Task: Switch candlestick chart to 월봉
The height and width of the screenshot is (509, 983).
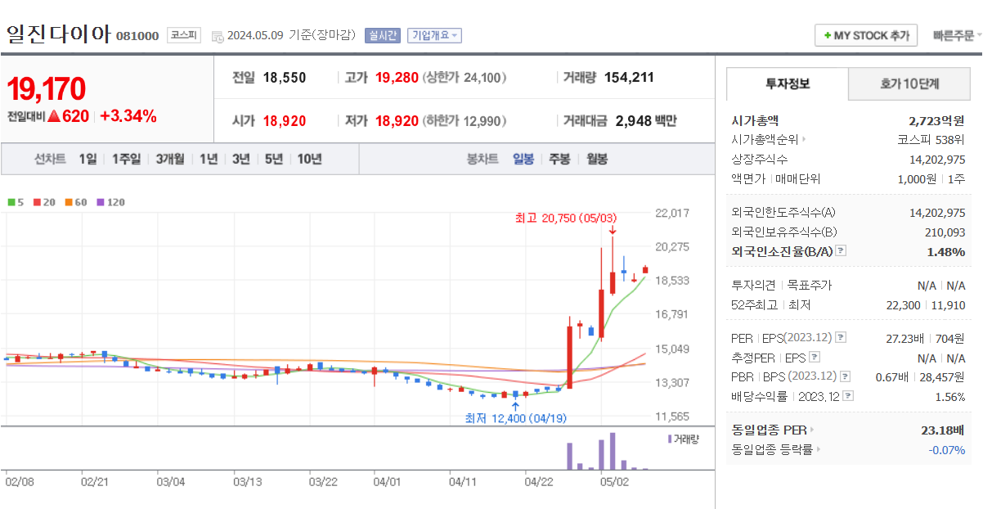Action: pos(597,159)
